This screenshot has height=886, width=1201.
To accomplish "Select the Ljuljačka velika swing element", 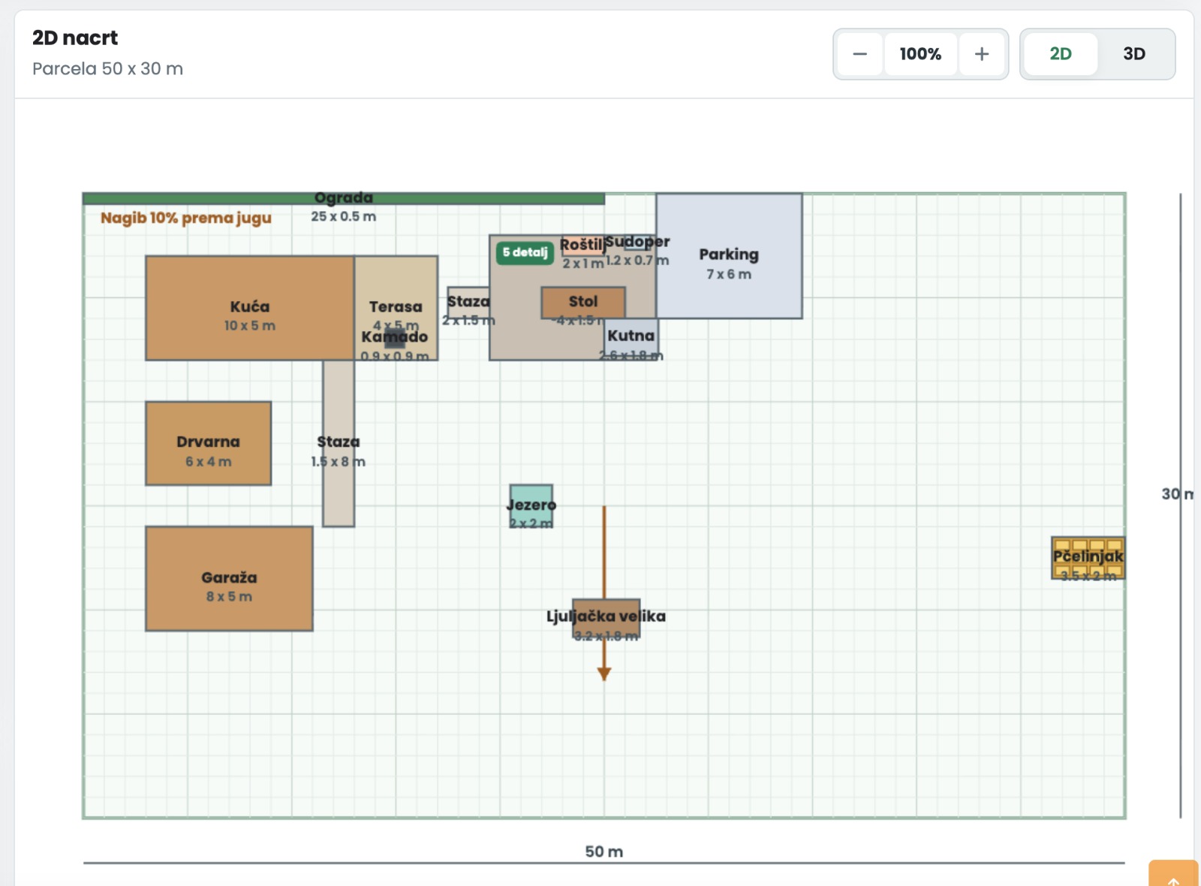I will 606,618.
